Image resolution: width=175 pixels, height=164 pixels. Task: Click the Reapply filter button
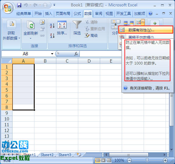[95, 29]
